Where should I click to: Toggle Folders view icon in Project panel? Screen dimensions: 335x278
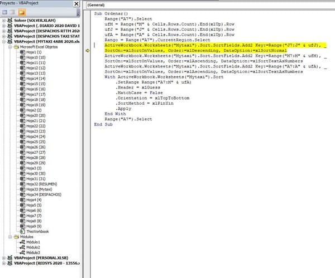(x=22, y=12)
